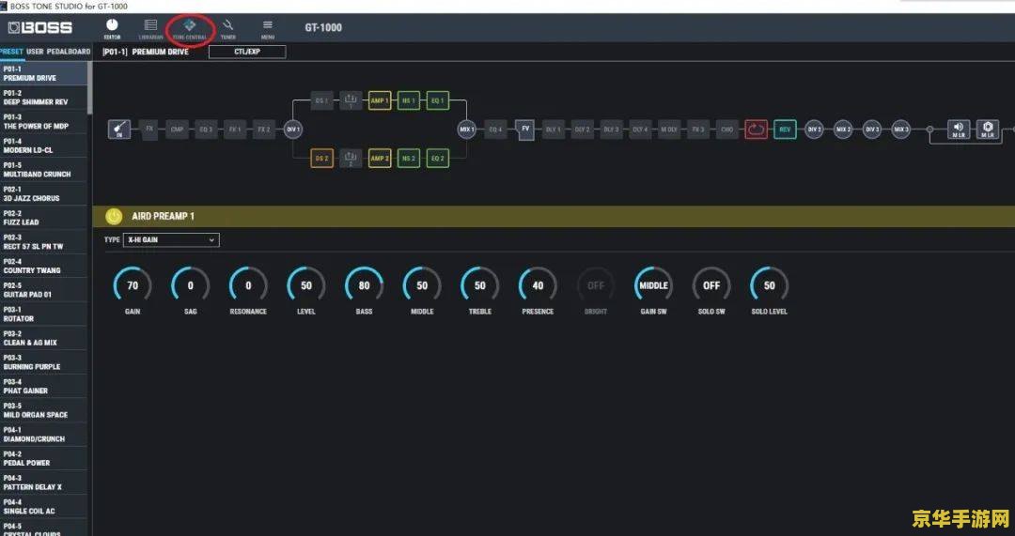Select the guitar input block
1015x536 pixels.
click(119, 130)
